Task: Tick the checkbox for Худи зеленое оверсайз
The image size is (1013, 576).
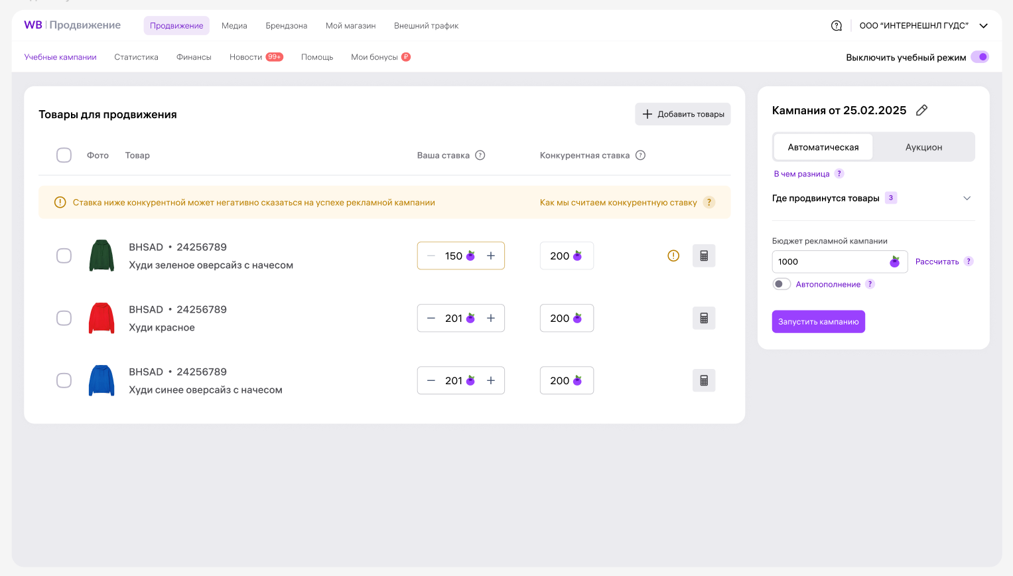Action: (64, 255)
